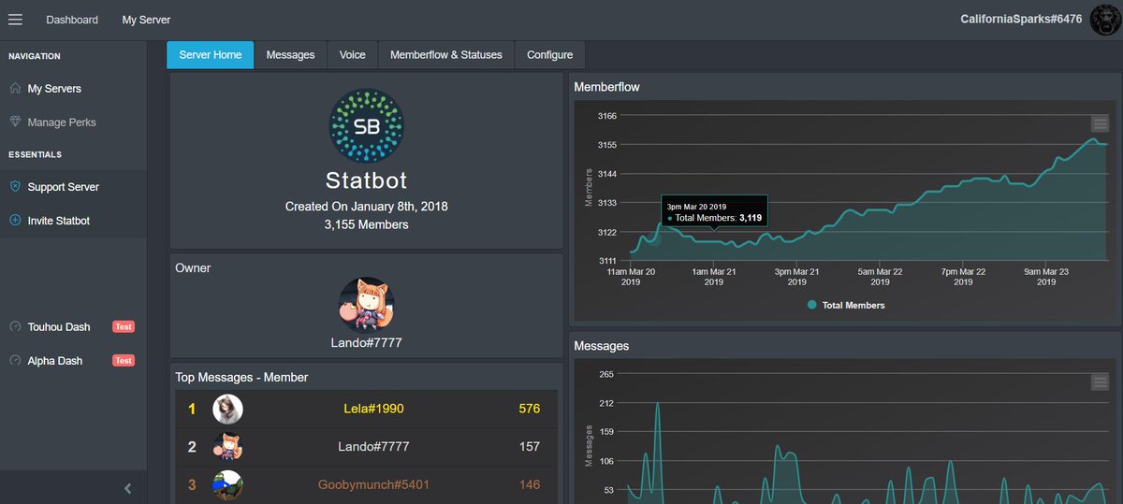
Task: Click the Lela#1990 member name
Action: pos(373,409)
